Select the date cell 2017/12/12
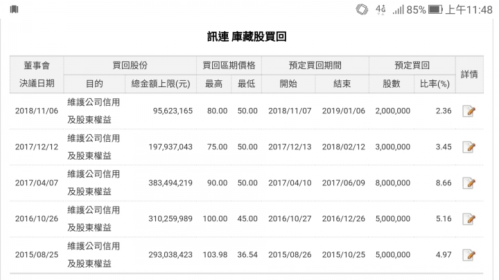 (37, 147)
